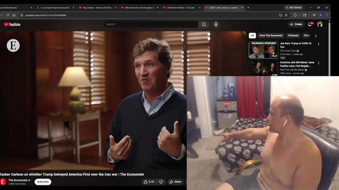Viewport: 339px width, 190px height.
Task: Click The Economist channel avatar below video
Action: [x=3, y=182]
